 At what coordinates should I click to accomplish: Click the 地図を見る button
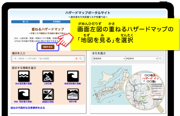[x=48, y=47]
